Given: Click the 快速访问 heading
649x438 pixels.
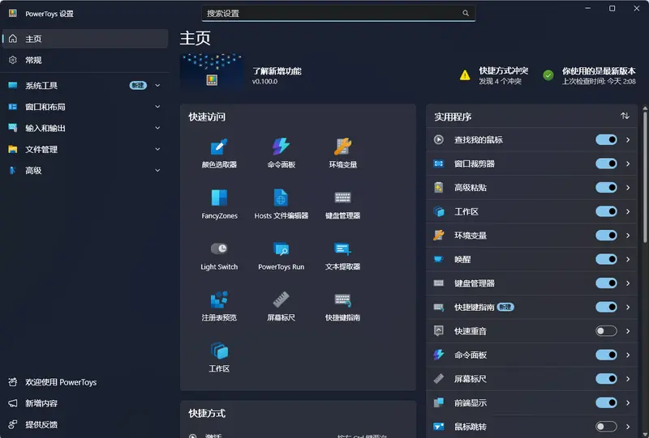Looking at the screenshot, I should tap(207, 117).
